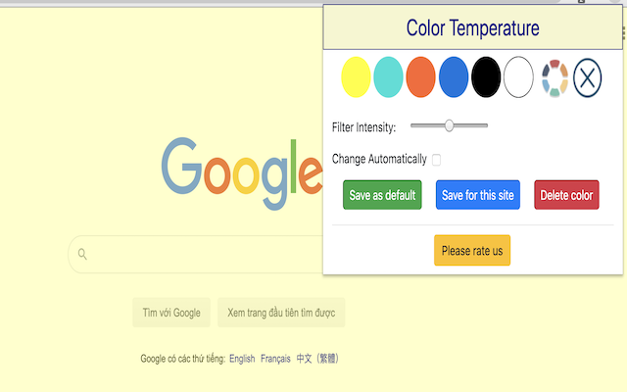This screenshot has width=627, height=392.
Task: Choose the turquoise color filter circle
Action: point(388,77)
